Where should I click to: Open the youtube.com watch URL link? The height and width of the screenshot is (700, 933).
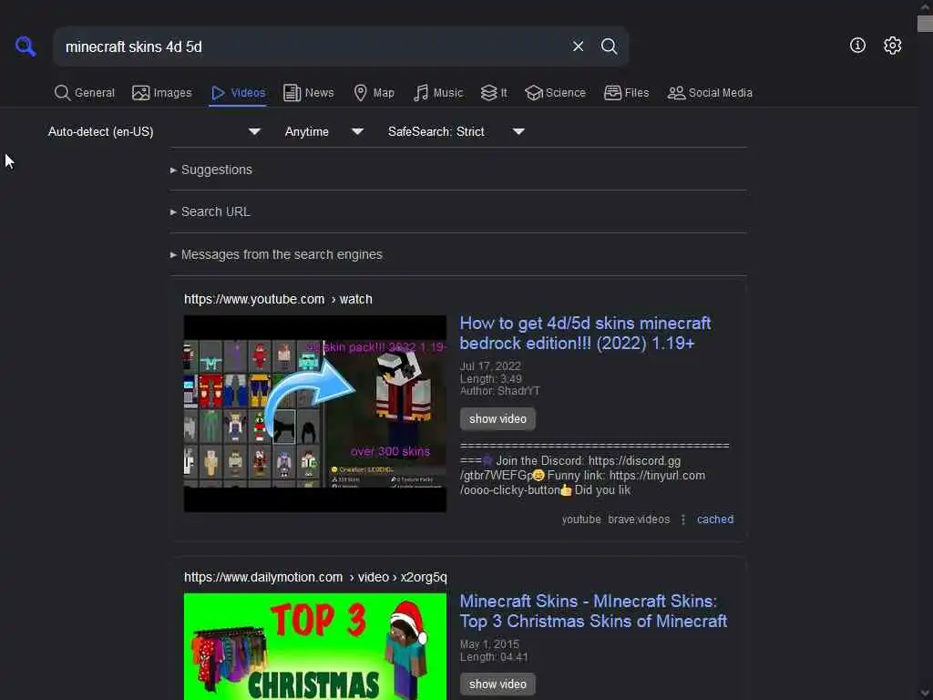(278, 299)
